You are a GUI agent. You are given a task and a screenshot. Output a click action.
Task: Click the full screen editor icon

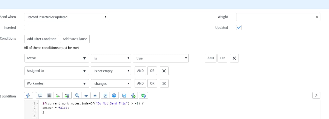pos(105,95)
